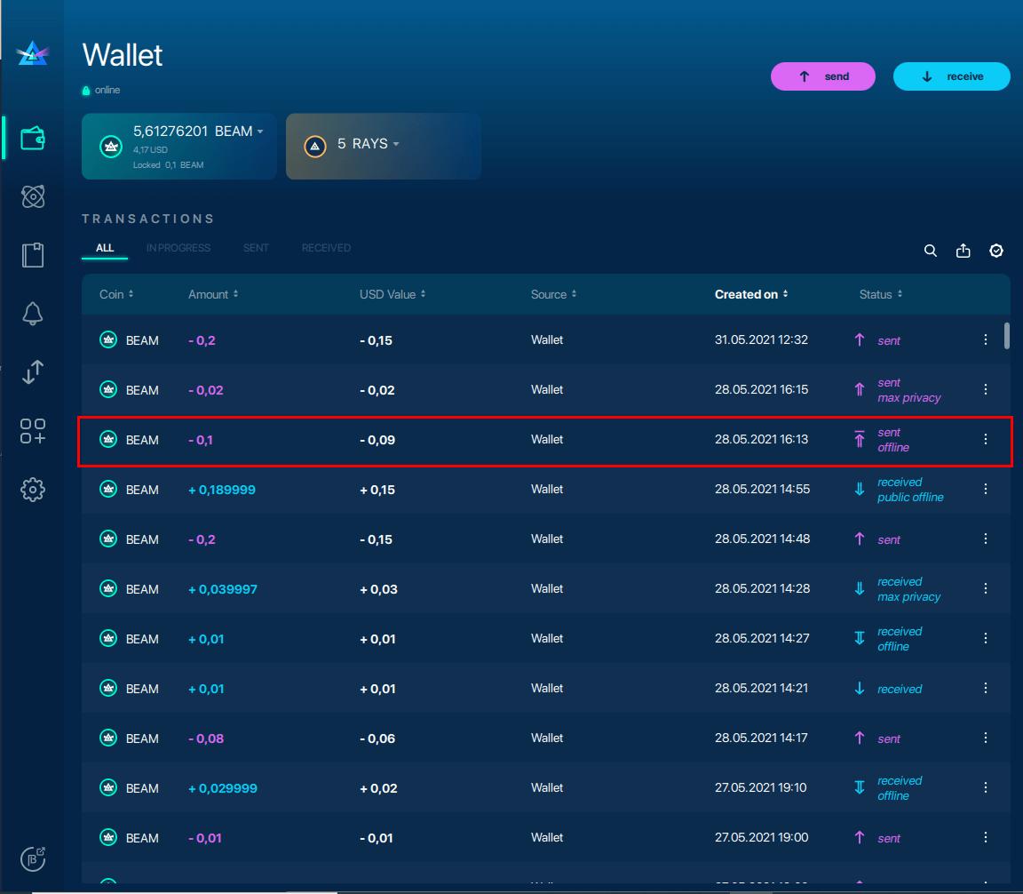Expand the BEAM balance dropdown arrow
The width and height of the screenshot is (1023, 894).
tap(260, 132)
